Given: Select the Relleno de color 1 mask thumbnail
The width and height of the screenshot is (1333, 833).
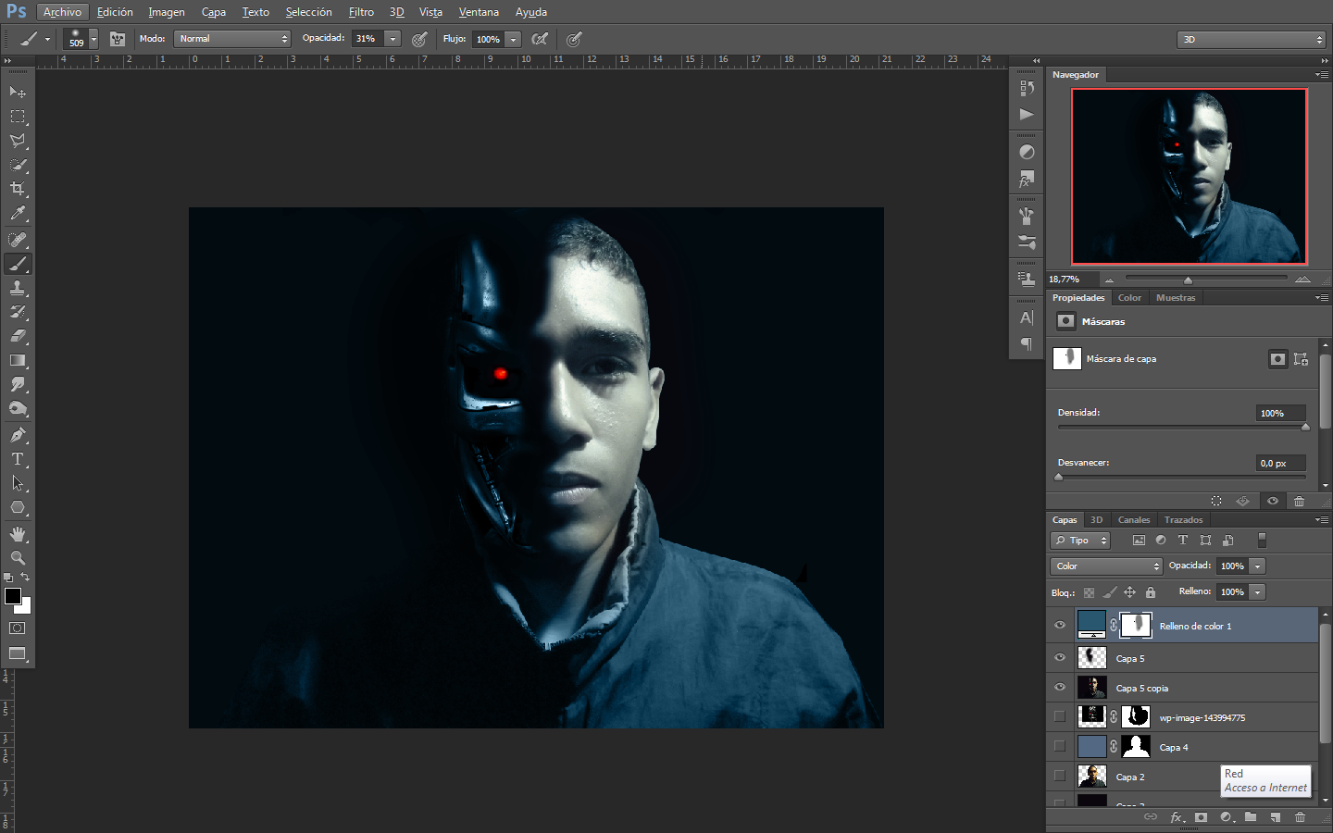Looking at the screenshot, I should point(1136,626).
